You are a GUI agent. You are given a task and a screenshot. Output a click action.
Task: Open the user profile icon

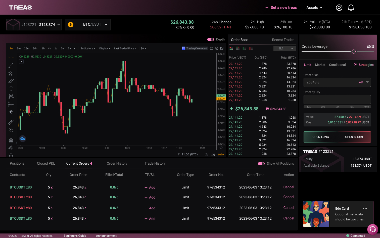pyautogui.click(x=339, y=8)
